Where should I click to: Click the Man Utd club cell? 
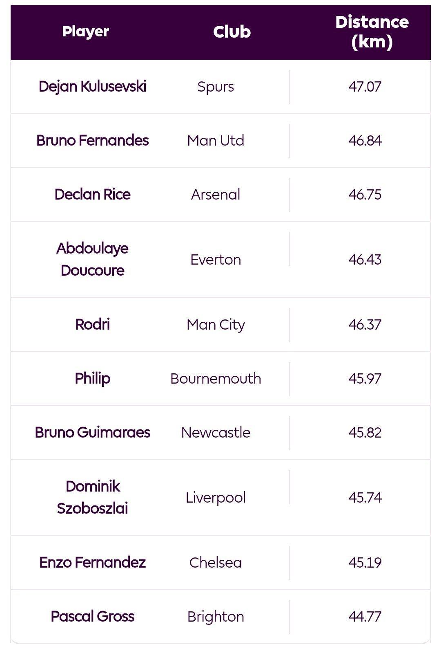pos(216,140)
